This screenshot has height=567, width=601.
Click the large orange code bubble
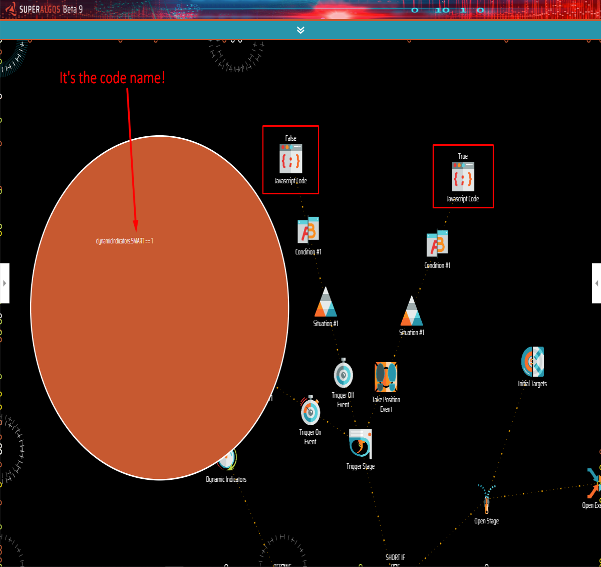click(160, 308)
